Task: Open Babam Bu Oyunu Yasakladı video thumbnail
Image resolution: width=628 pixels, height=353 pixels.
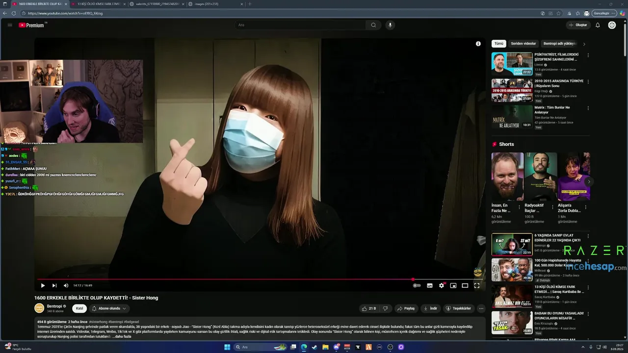Action: point(512,323)
